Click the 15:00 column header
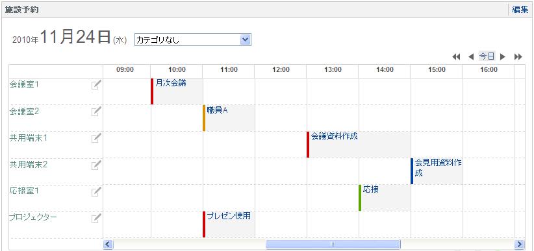The height and width of the screenshot is (251, 534). (x=437, y=70)
